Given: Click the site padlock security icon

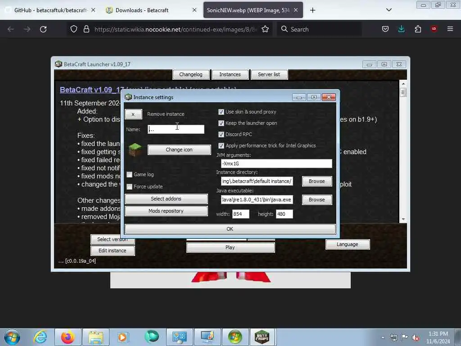Looking at the screenshot, I should point(86,29).
